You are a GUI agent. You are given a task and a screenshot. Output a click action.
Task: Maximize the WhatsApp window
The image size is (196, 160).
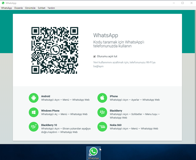pos(183,3)
